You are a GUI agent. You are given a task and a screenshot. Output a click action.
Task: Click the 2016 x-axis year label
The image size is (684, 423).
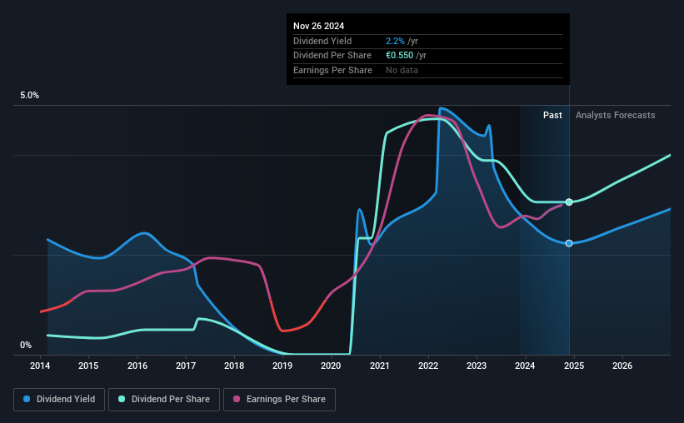point(137,366)
